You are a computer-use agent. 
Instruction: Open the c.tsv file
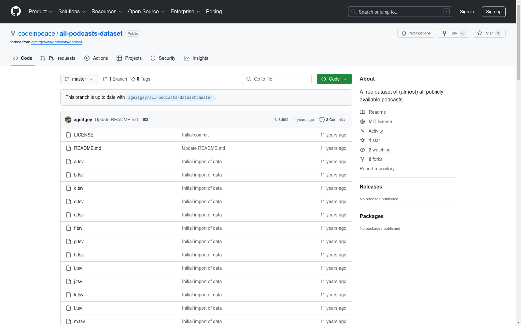click(x=79, y=188)
